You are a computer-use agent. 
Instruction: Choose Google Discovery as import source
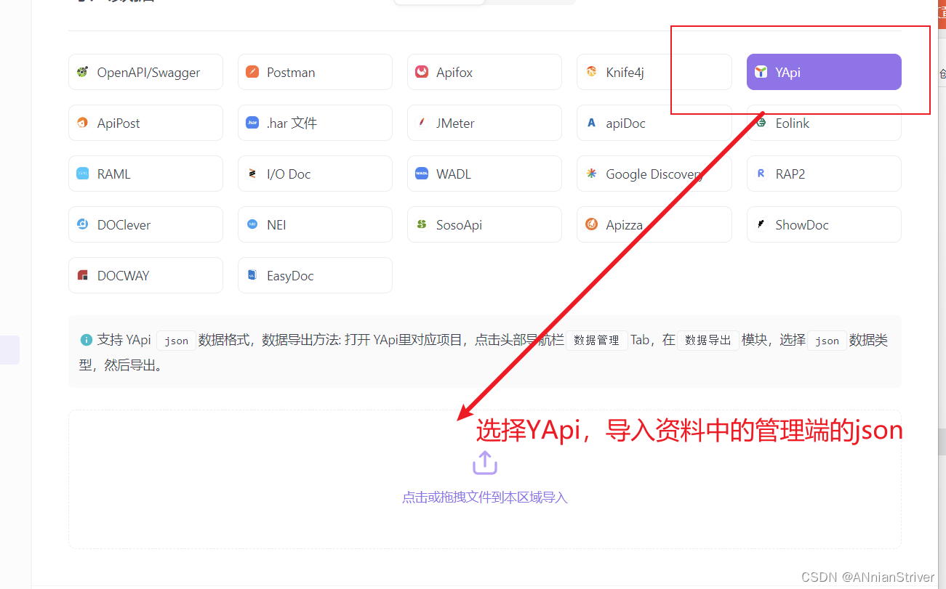click(x=653, y=174)
